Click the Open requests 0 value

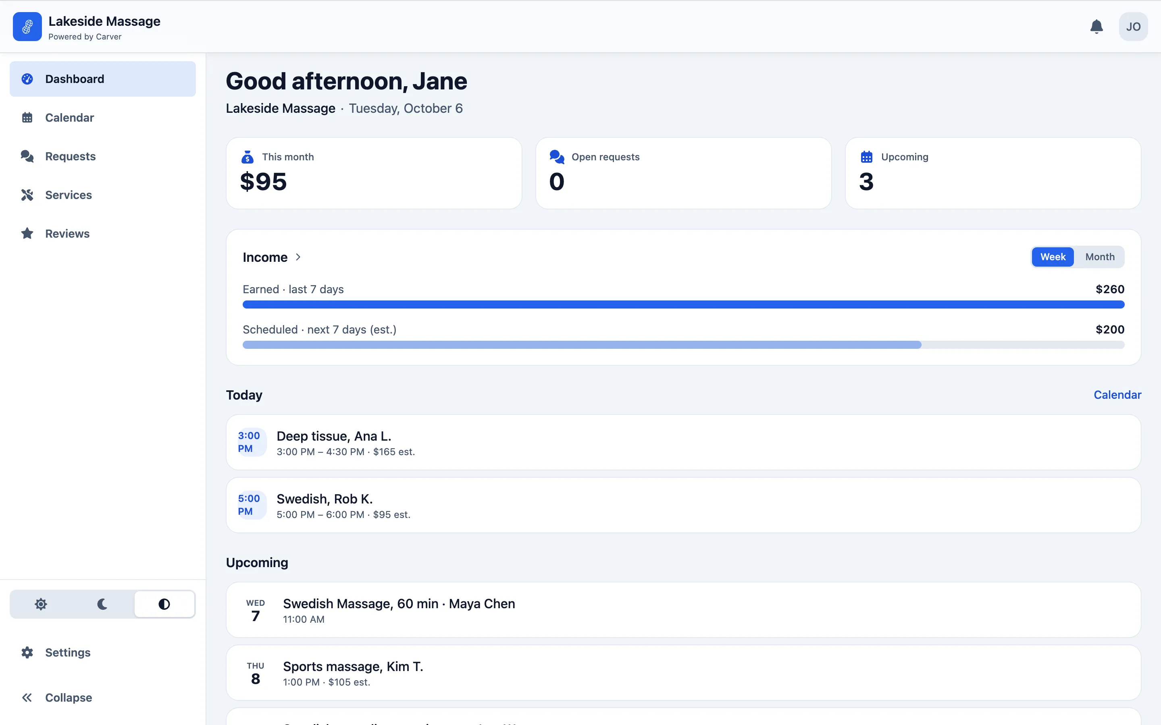point(556,182)
